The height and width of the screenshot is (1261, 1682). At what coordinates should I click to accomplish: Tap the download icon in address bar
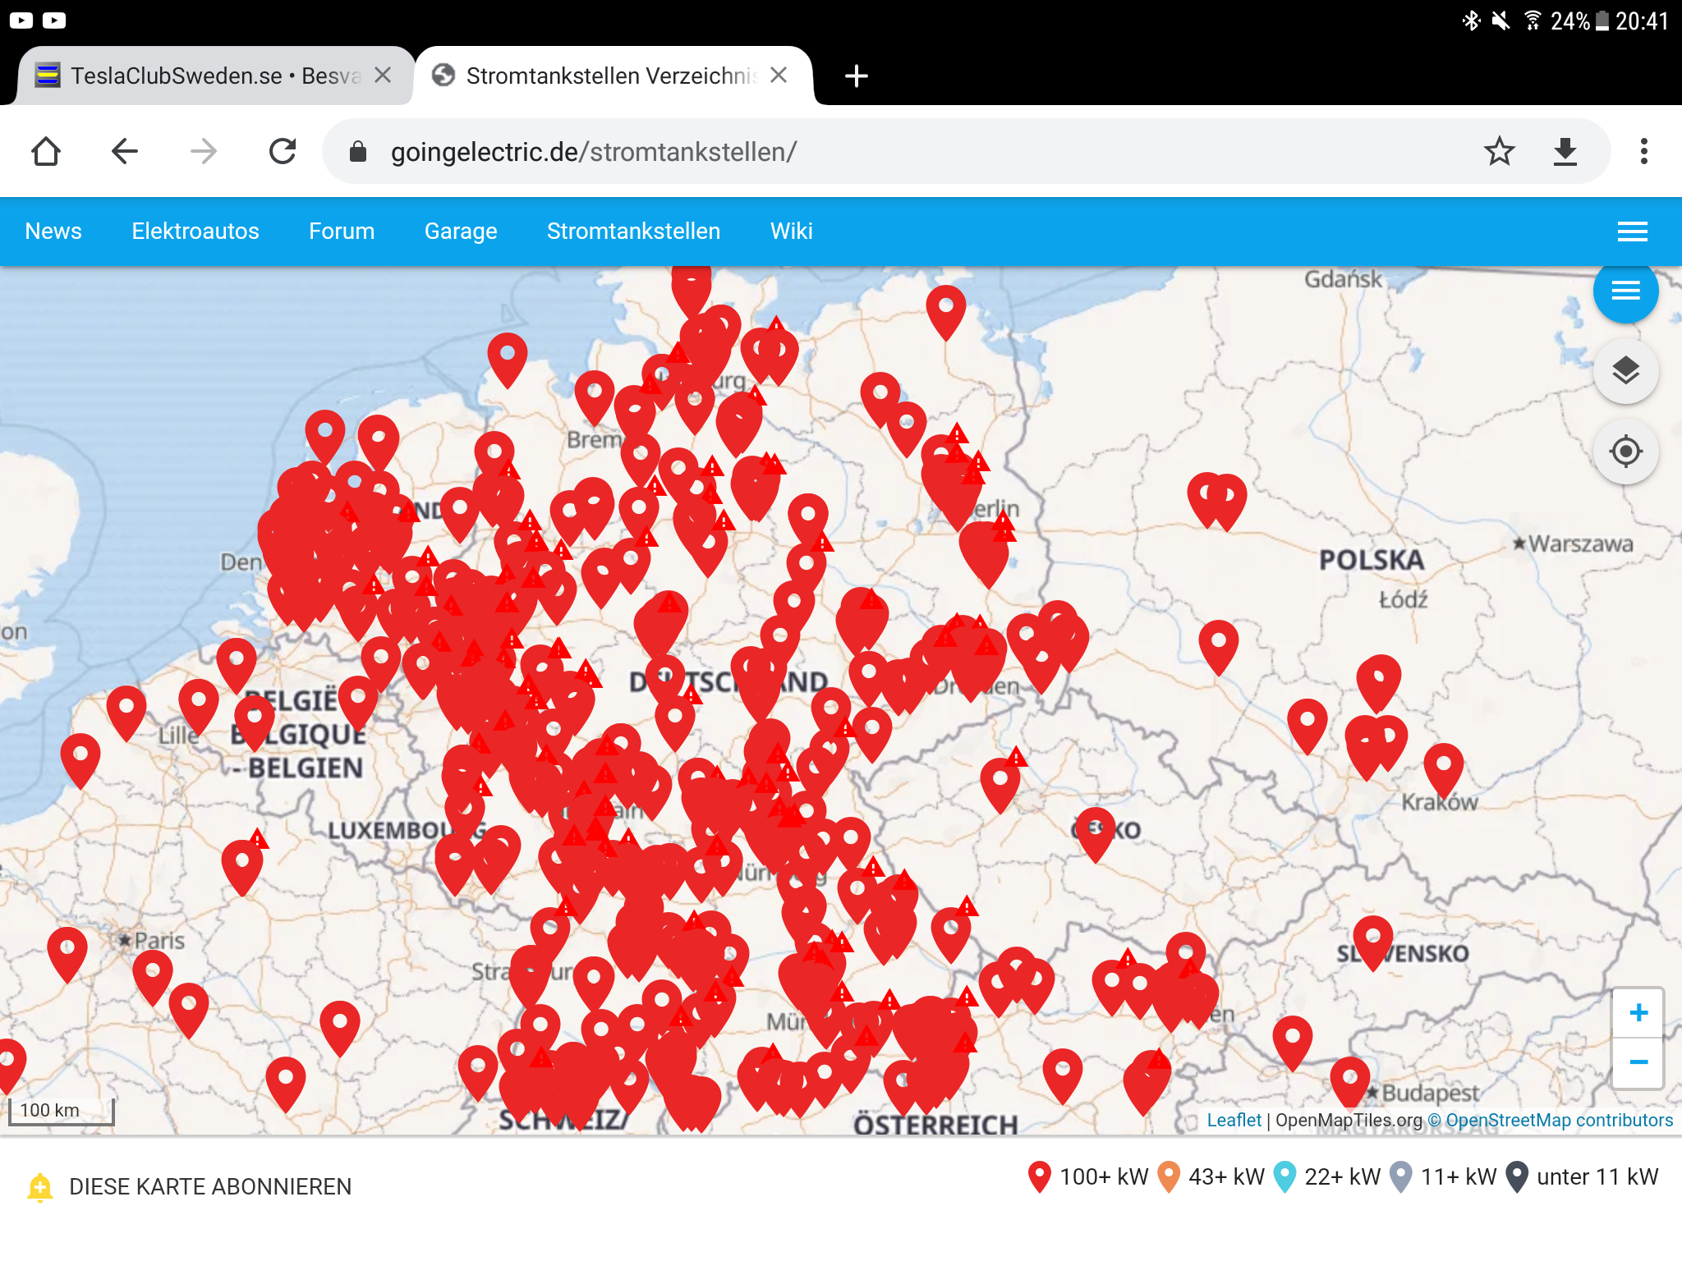pyautogui.click(x=1565, y=152)
